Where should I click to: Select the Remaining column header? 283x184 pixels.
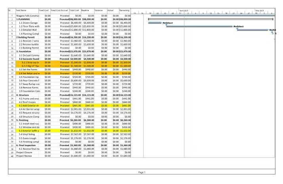124,10
